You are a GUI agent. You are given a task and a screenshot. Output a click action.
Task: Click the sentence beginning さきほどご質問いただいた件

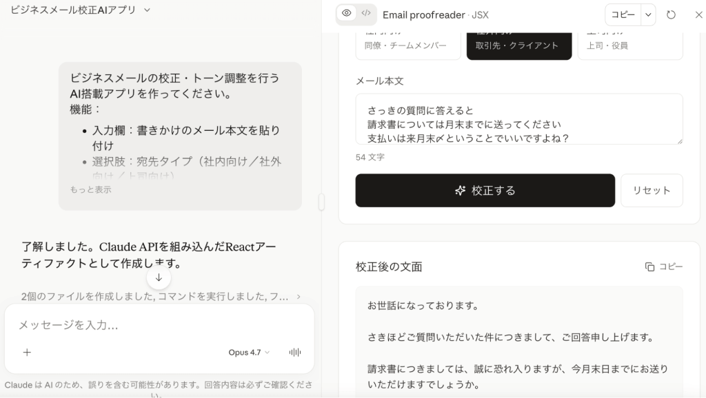point(511,337)
